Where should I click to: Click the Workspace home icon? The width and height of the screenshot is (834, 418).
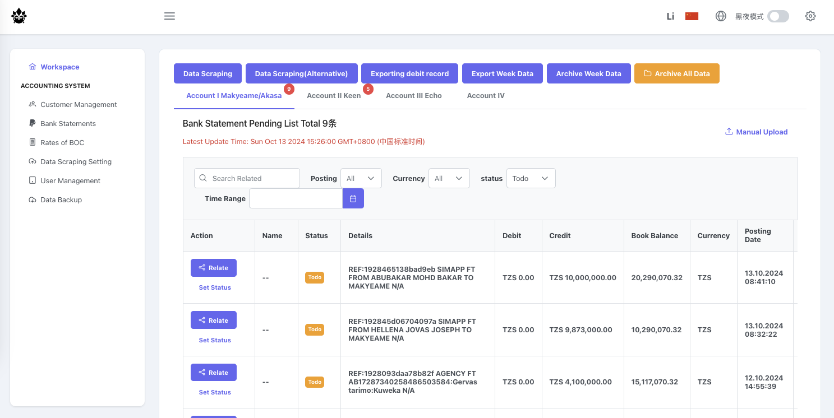33,67
